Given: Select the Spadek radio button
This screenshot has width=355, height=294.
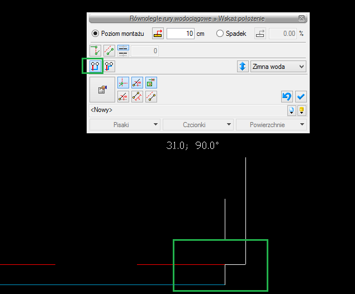Looking at the screenshot, I should pos(220,34).
